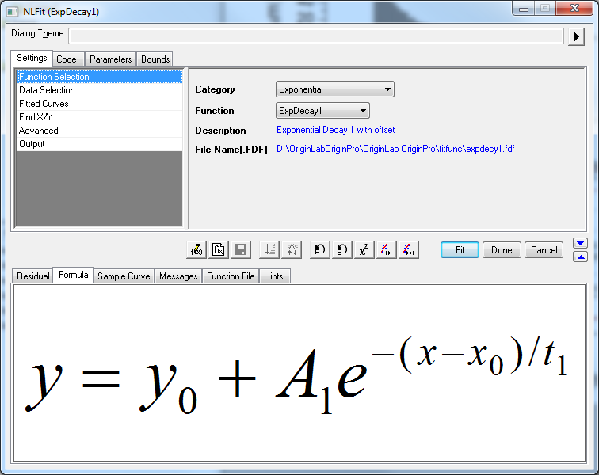This screenshot has height=475, width=599.
Task: Open the Dialog Theme arrow menu
Action: [x=576, y=36]
